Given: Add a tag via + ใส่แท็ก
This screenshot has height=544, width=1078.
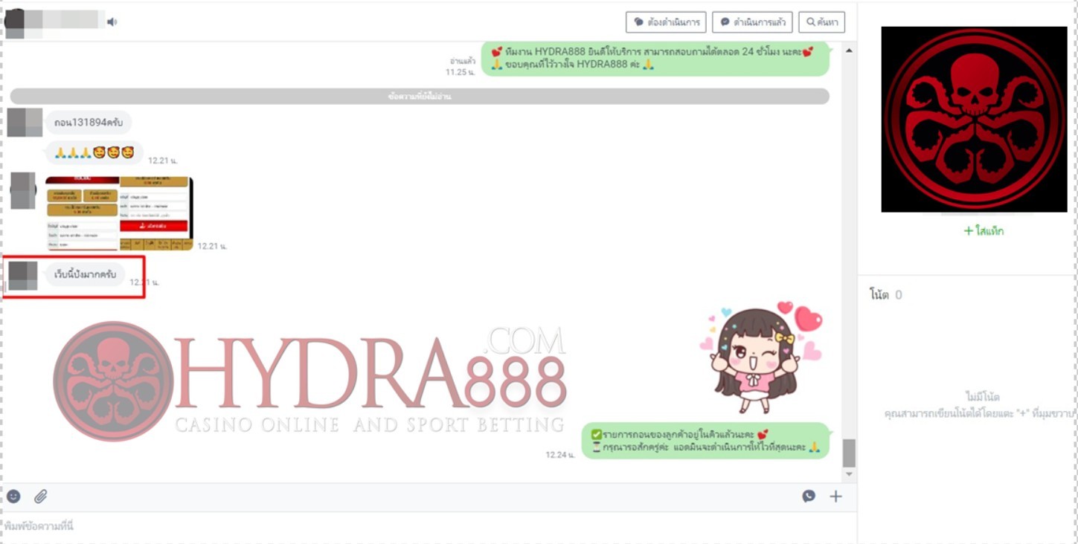Looking at the screenshot, I should [984, 231].
